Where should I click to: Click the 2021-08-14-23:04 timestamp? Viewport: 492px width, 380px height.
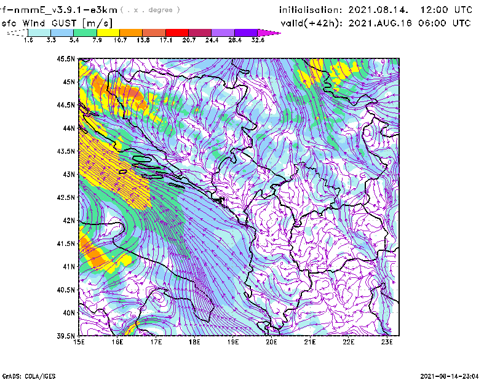[x=450, y=376]
